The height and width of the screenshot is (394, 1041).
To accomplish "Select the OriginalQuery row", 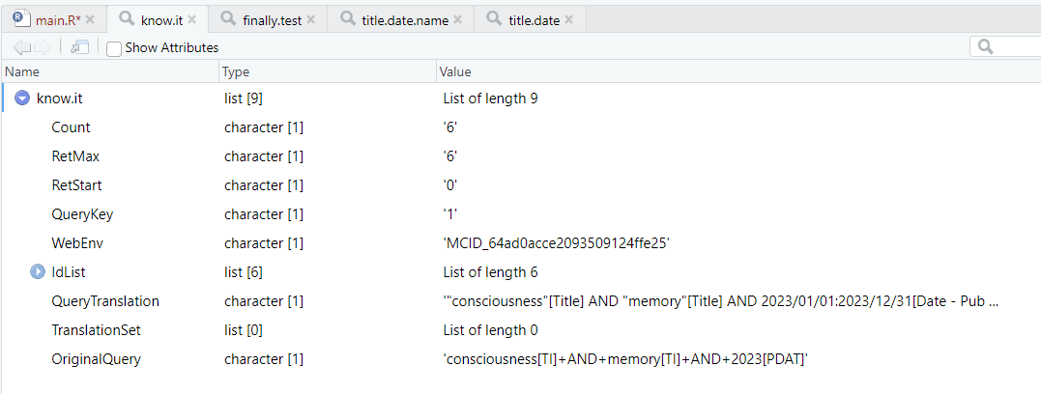I will (x=96, y=359).
